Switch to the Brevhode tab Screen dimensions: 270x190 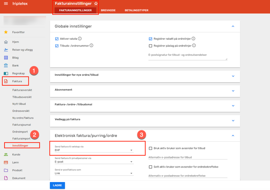[108, 10]
